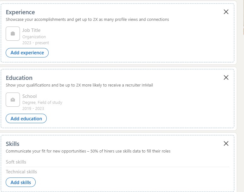
Task: Select the School placeholder text
Action: point(30,96)
